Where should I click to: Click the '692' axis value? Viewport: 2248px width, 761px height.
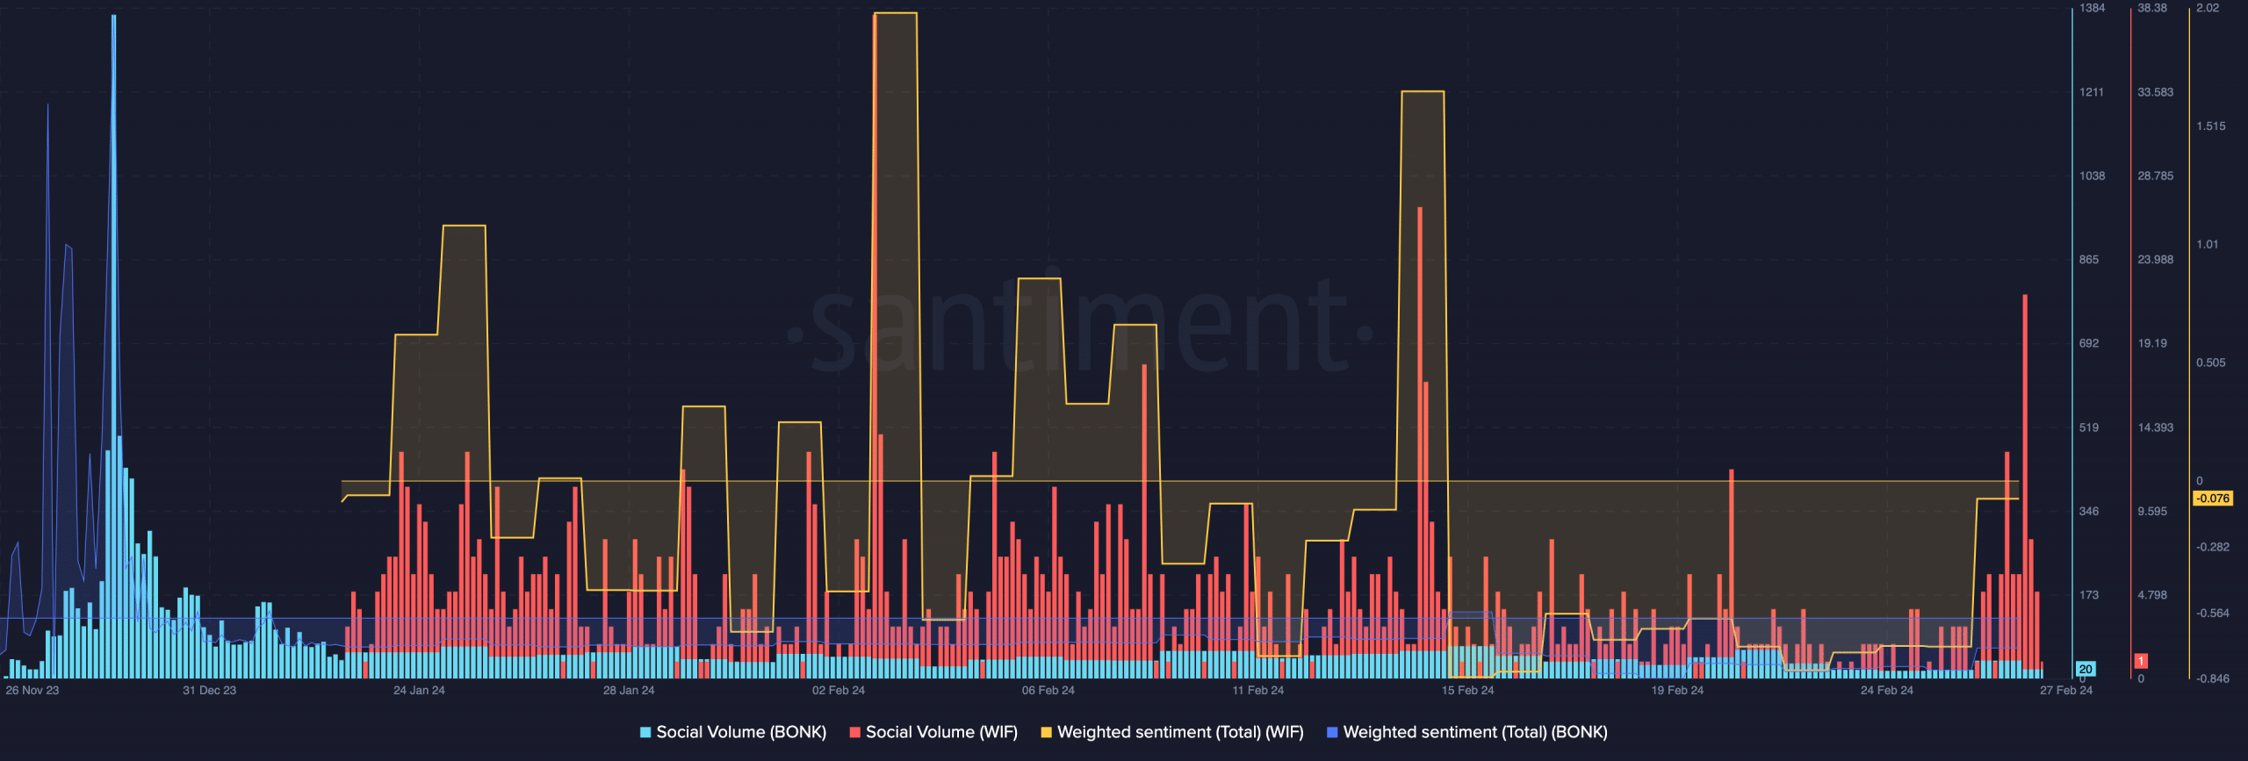(2089, 343)
